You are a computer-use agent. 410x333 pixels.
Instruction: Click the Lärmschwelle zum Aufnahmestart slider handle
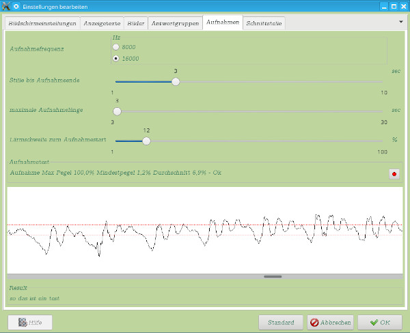pos(146,141)
